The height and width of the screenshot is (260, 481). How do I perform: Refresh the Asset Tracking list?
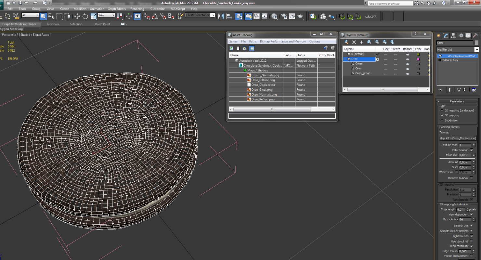231,48
